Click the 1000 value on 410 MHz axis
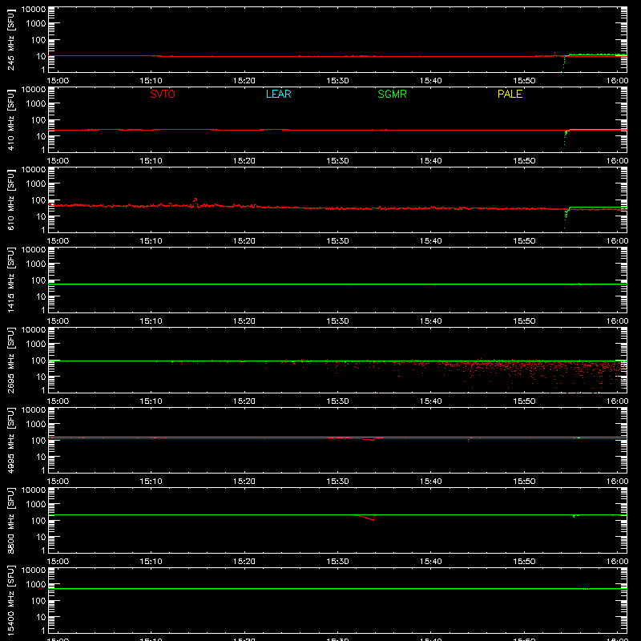This screenshot has height=641, width=641. (x=36, y=103)
